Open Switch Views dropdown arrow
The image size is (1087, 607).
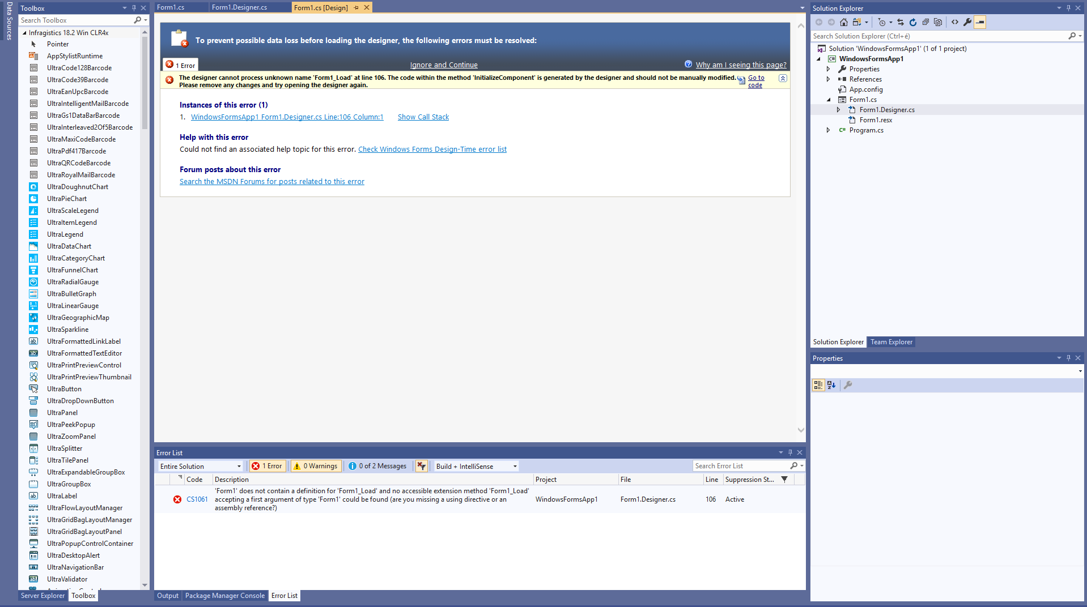point(867,23)
